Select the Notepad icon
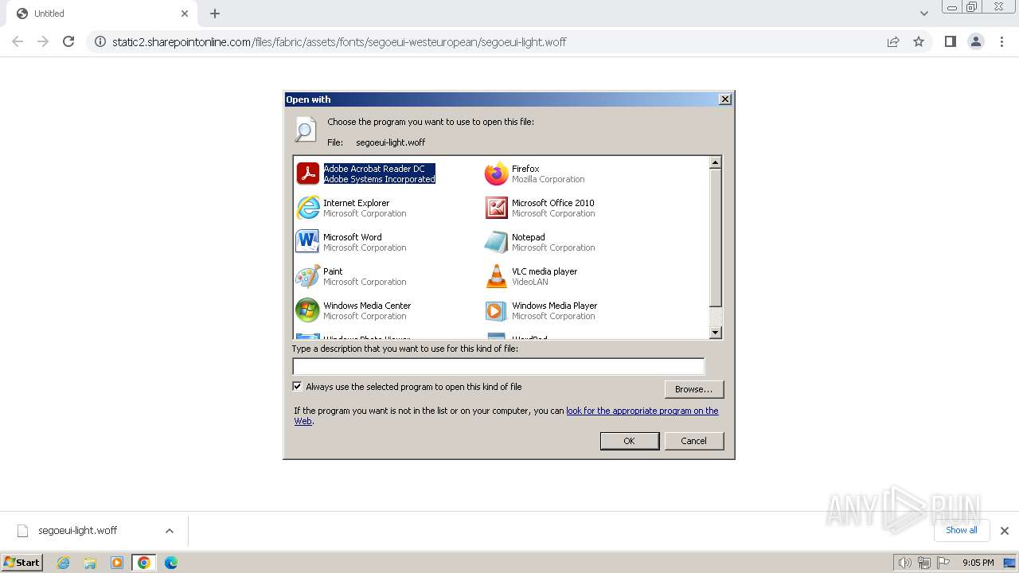Image resolution: width=1019 pixels, height=573 pixels. tap(496, 242)
